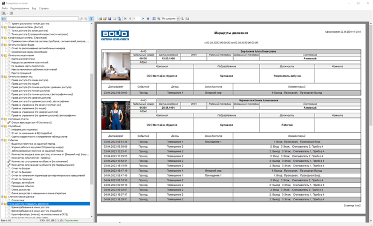Collapse the 'Конфигурация системы [Структура]' folder
This screenshot has height=226, width=373.
click(x=2, y=38)
